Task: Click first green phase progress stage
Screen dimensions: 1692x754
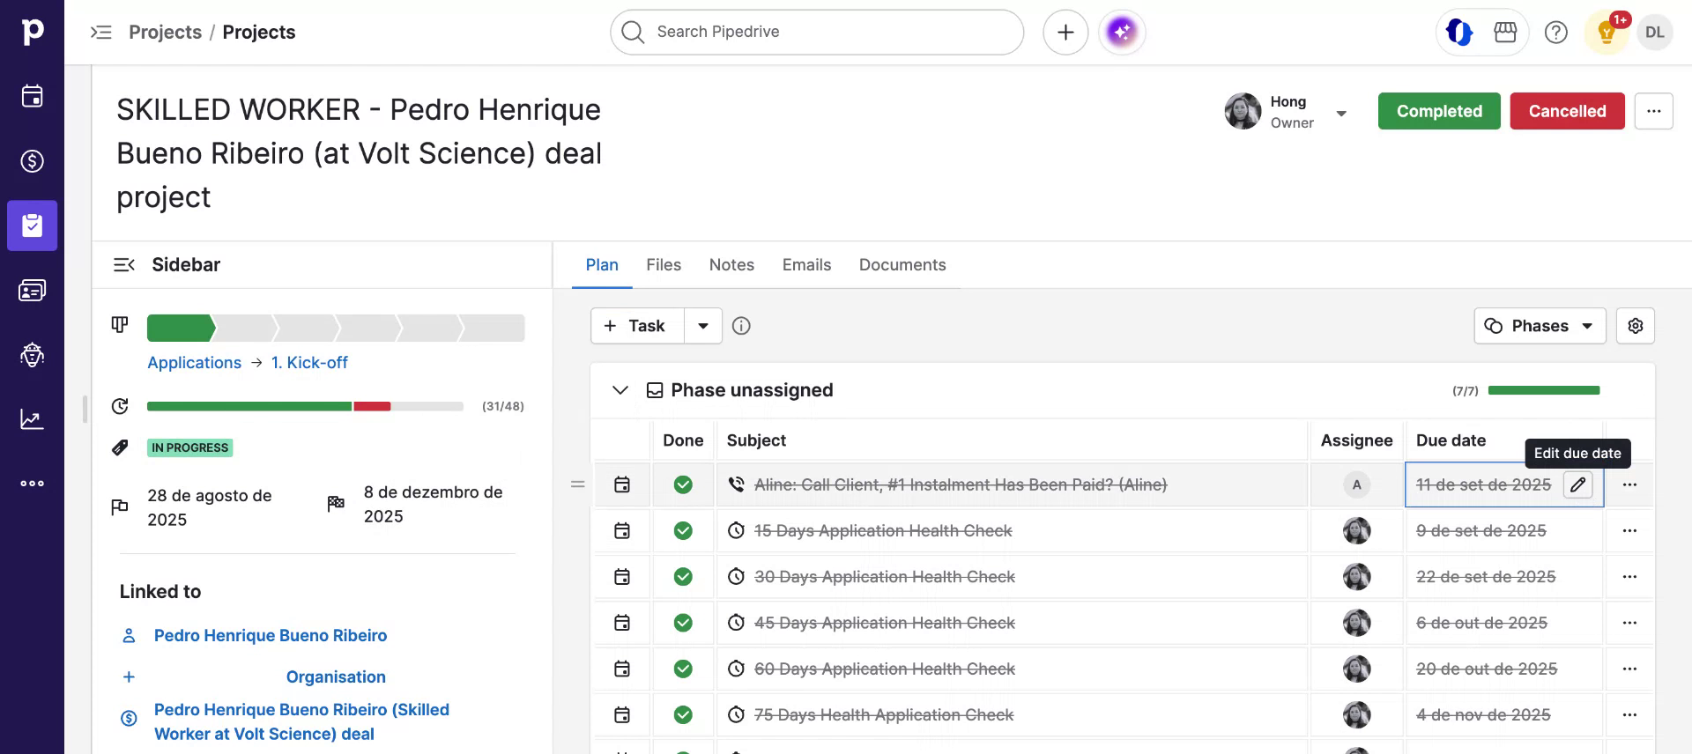Action: (181, 328)
